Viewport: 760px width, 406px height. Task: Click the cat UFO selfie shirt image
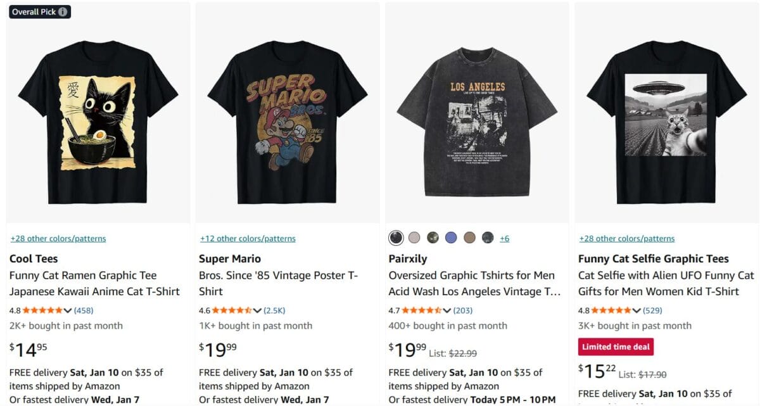(x=665, y=114)
